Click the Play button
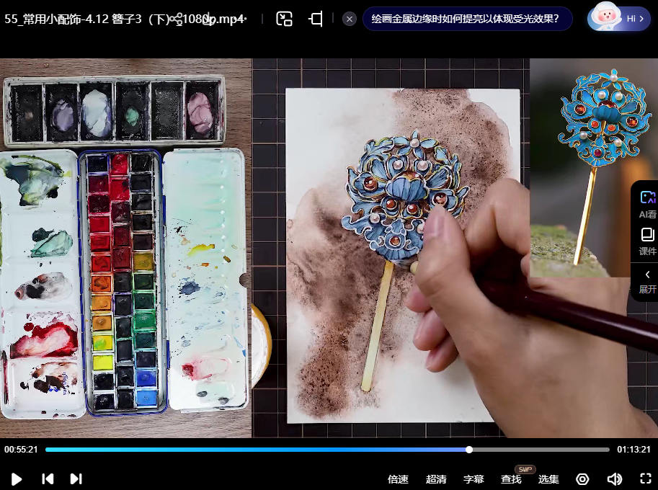The height and width of the screenshot is (490, 658). pyautogui.click(x=17, y=479)
